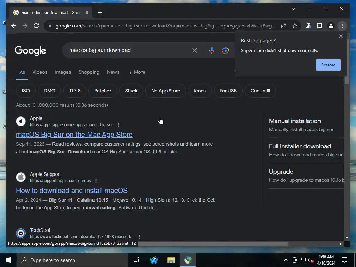Click the Apple Support favicon
356x267 pixels.
(21, 177)
